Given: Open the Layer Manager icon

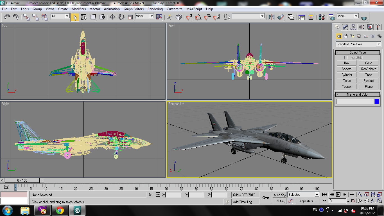Looking at the screenshot, I should [291, 17].
